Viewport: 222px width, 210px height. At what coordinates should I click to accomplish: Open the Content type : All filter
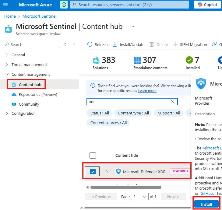(133, 113)
